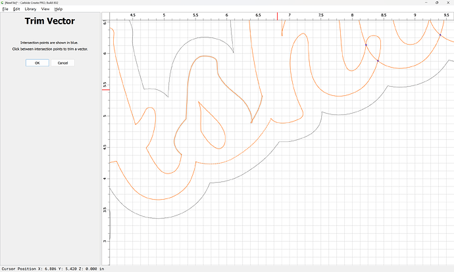Click the black marker on the horizontal ruler
The width and height of the screenshot is (454, 272).
(277, 16)
